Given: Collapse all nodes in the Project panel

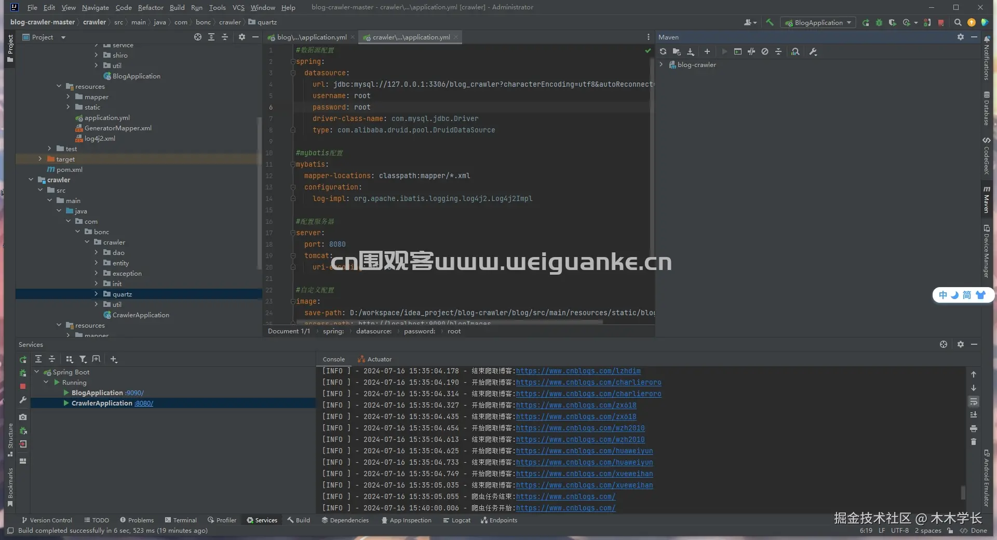Looking at the screenshot, I should 225,37.
